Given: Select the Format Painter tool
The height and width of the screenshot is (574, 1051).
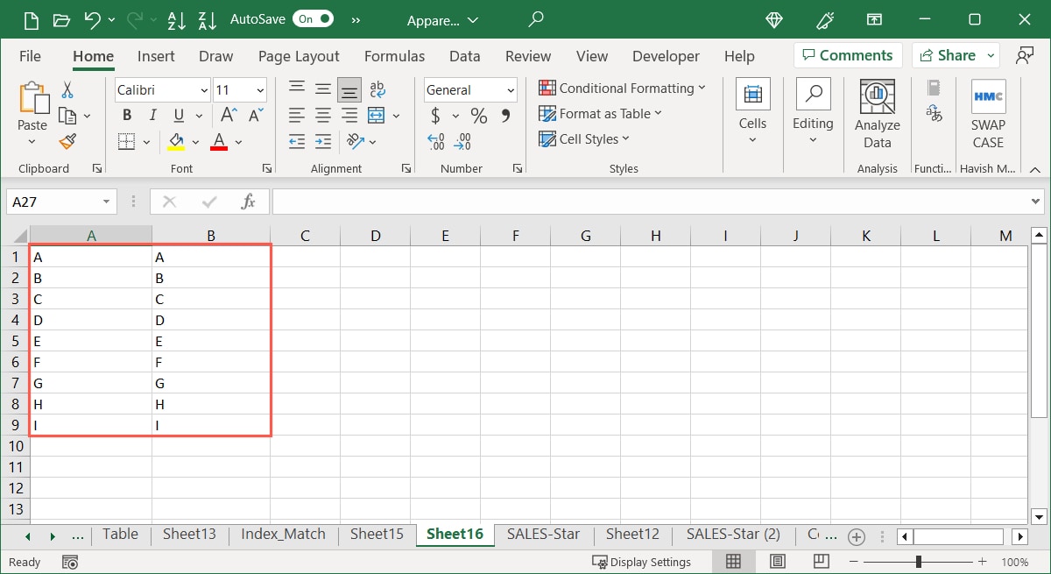Looking at the screenshot, I should coord(68,141).
